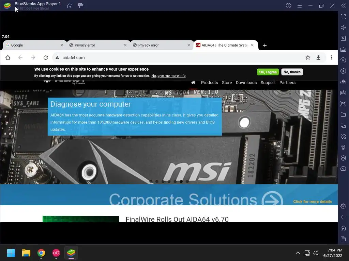
Task: Open BlueStacks cursor lock icon in sidebar
Action: click(343, 38)
